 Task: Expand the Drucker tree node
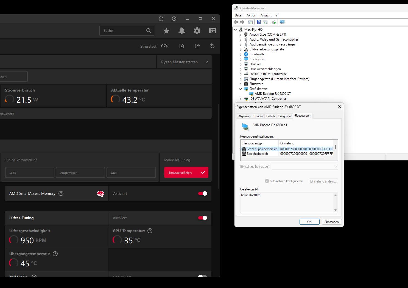(241, 64)
